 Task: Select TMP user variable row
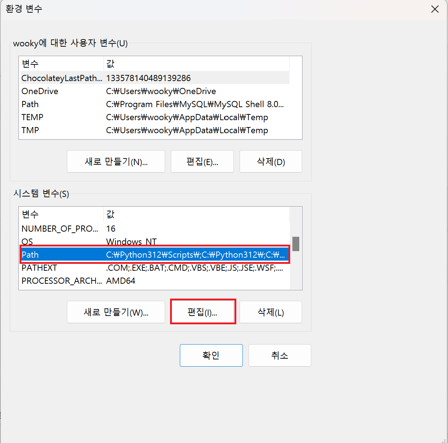tap(155, 130)
